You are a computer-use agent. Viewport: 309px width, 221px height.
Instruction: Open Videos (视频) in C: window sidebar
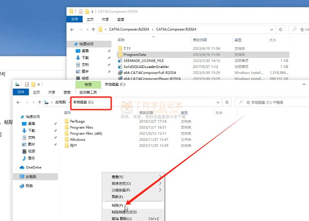(31, 151)
